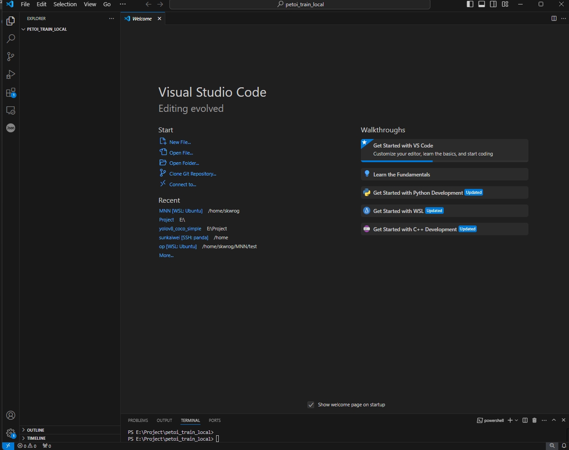Click the petoi_train_local command center search box

(300, 4)
